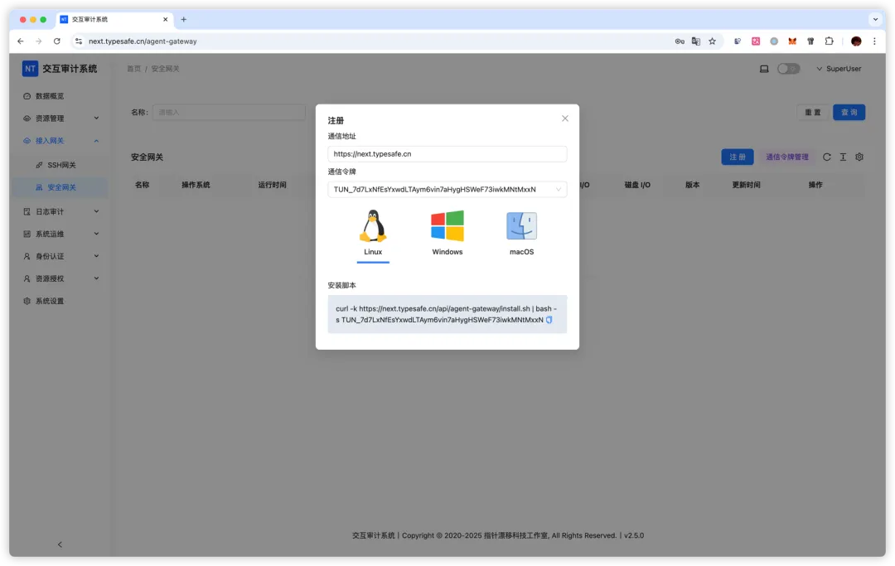Expand the 身份认证 sidebar menu
The width and height of the screenshot is (895, 566).
click(x=60, y=256)
